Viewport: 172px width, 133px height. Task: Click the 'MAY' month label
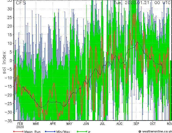(x=69, y=124)
